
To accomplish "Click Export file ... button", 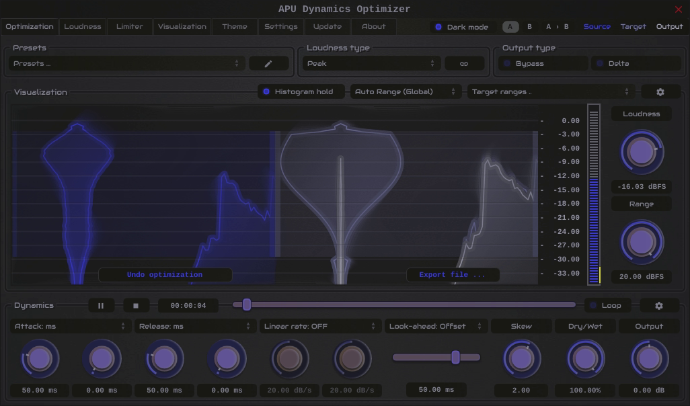I will tap(453, 275).
